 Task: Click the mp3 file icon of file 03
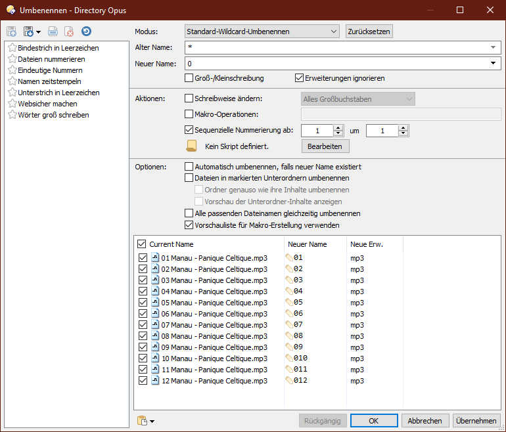point(155,280)
